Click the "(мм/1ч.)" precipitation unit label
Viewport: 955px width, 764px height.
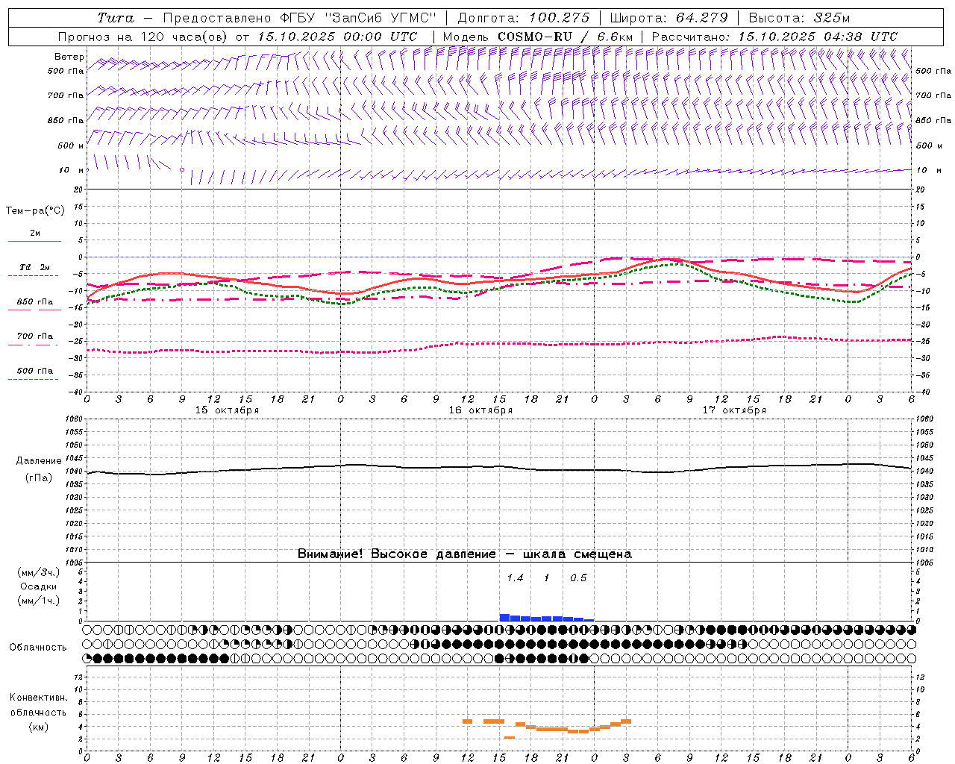tap(38, 601)
